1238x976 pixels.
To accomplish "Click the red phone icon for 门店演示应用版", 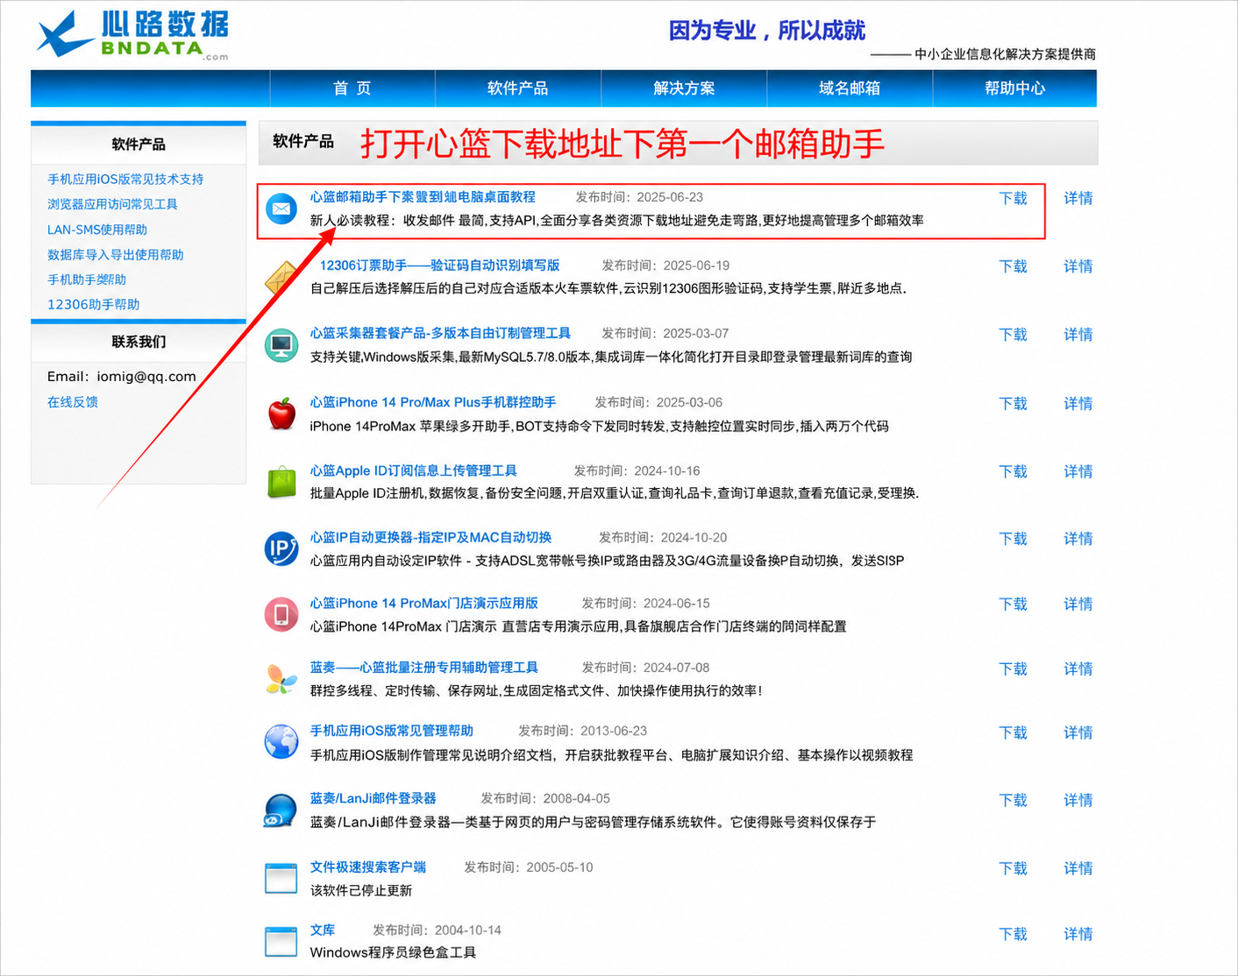I will [281, 614].
